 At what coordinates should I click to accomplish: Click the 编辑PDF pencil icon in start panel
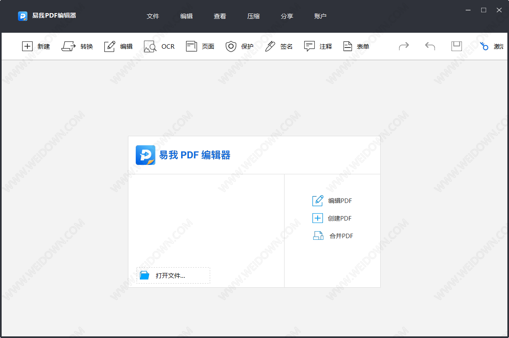pos(318,201)
